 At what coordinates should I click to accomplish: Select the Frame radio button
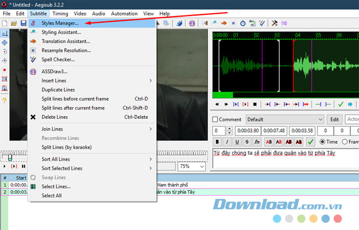(x=346, y=142)
